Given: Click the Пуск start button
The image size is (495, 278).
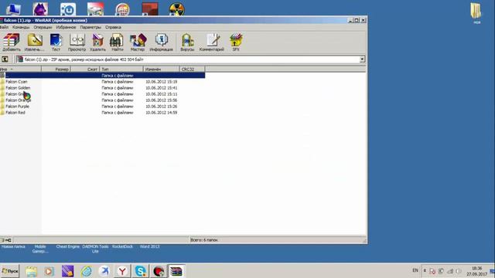Looking at the screenshot, I should tap(10, 271).
